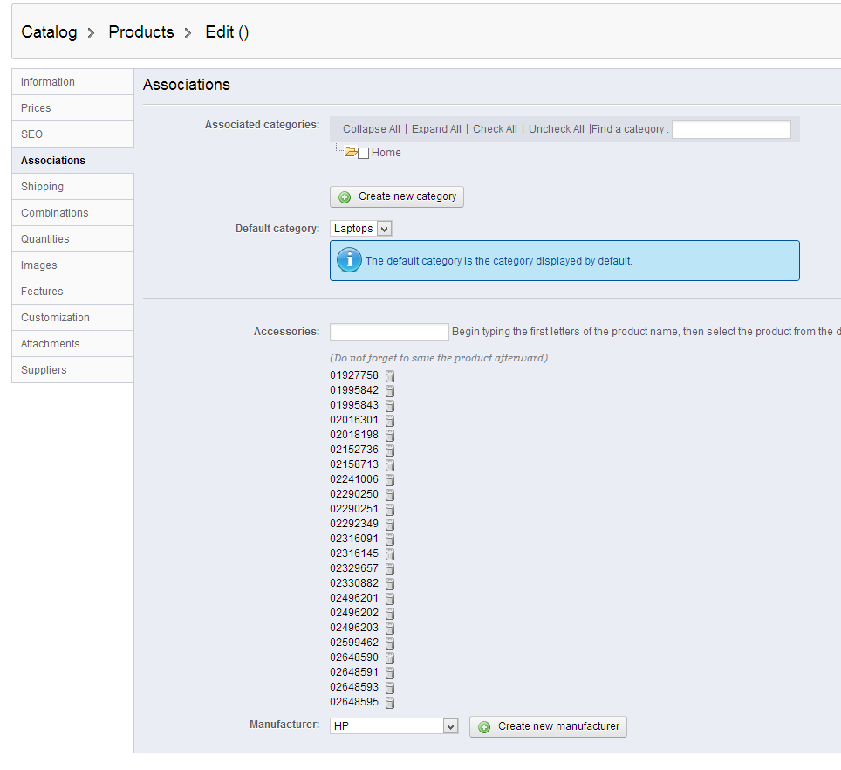The width and height of the screenshot is (841, 770).
Task: Delete accessory 01927758 with its trash icon
Action: pyautogui.click(x=390, y=375)
